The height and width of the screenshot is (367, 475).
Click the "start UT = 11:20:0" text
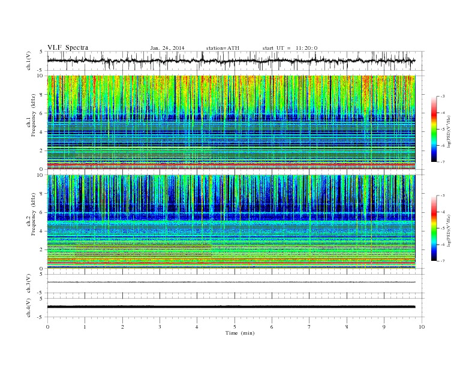pos(290,48)
